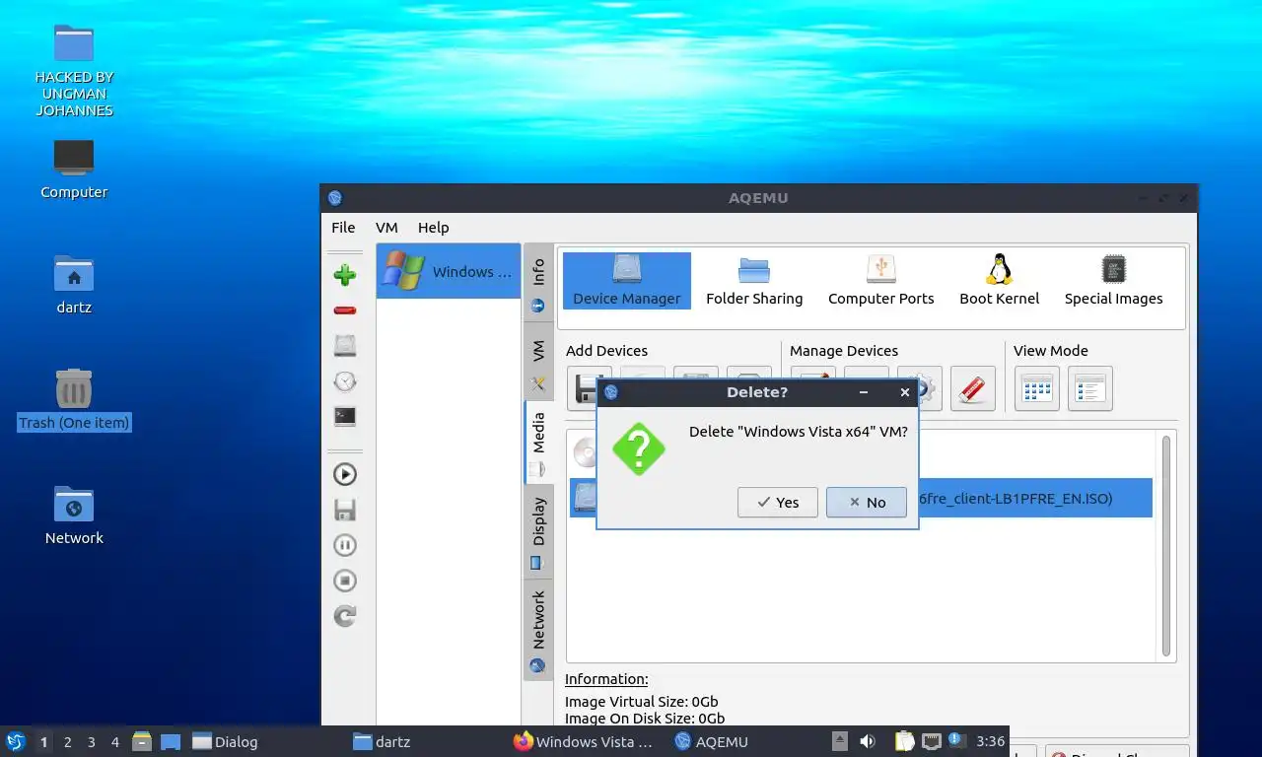Viewport: 1262px width, 757px height.
Task: Select the Trash desktop icon
Action: (74, 399)
